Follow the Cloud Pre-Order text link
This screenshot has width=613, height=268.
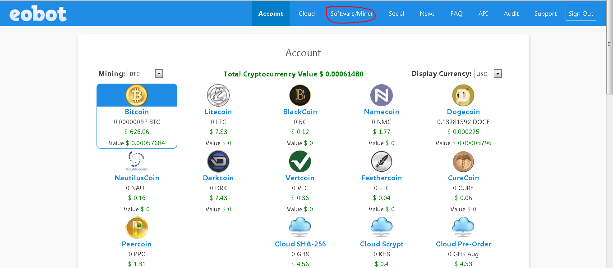463,244
